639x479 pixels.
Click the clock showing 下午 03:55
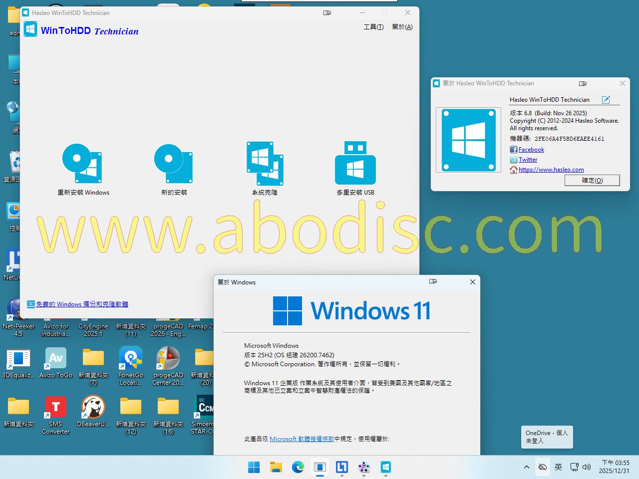[615, 467]
